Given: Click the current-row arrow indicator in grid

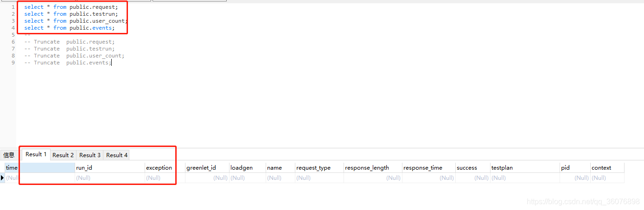Looking at the screenshot, I should 2,178.
